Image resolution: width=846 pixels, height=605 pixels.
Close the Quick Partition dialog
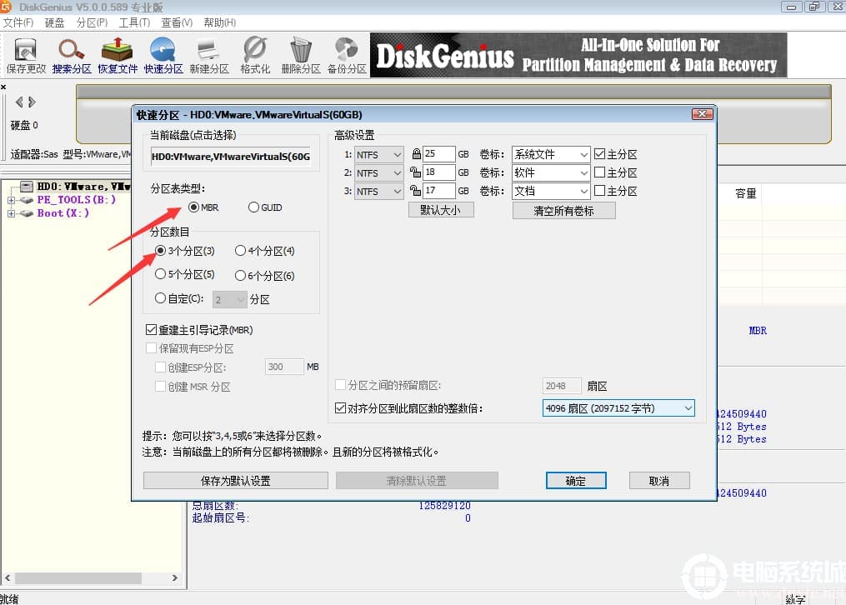[x=702, y=114]
